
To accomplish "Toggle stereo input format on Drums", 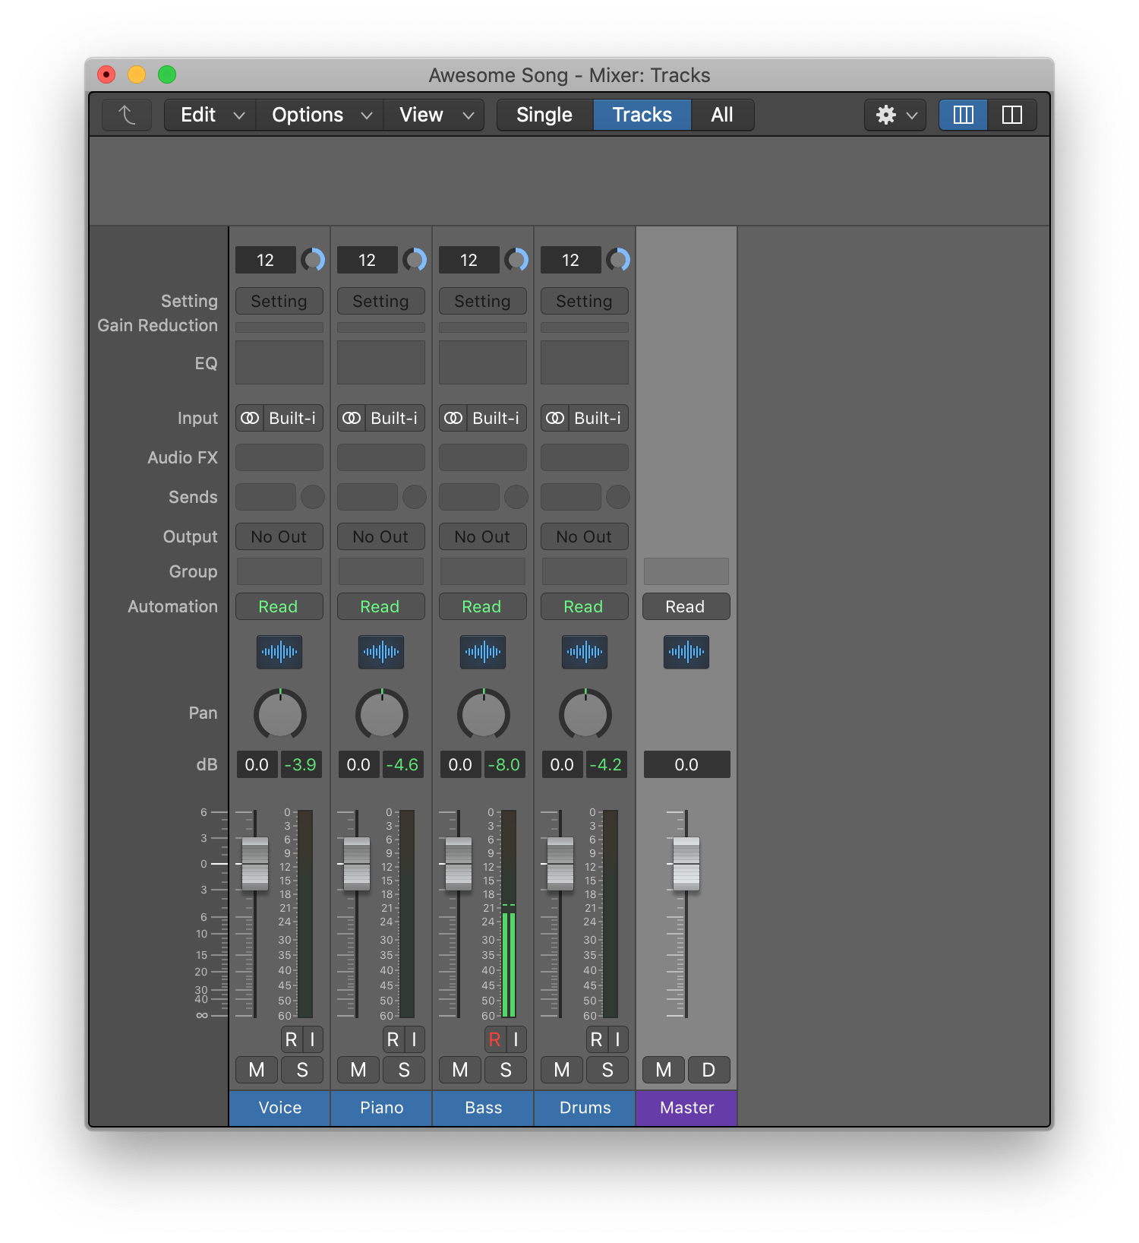I will click(555, 418).
